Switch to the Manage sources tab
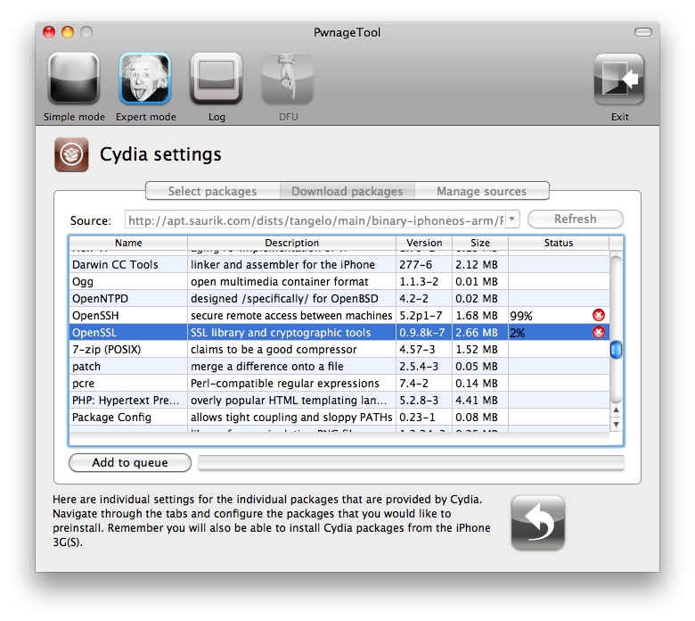 (481, 191)
